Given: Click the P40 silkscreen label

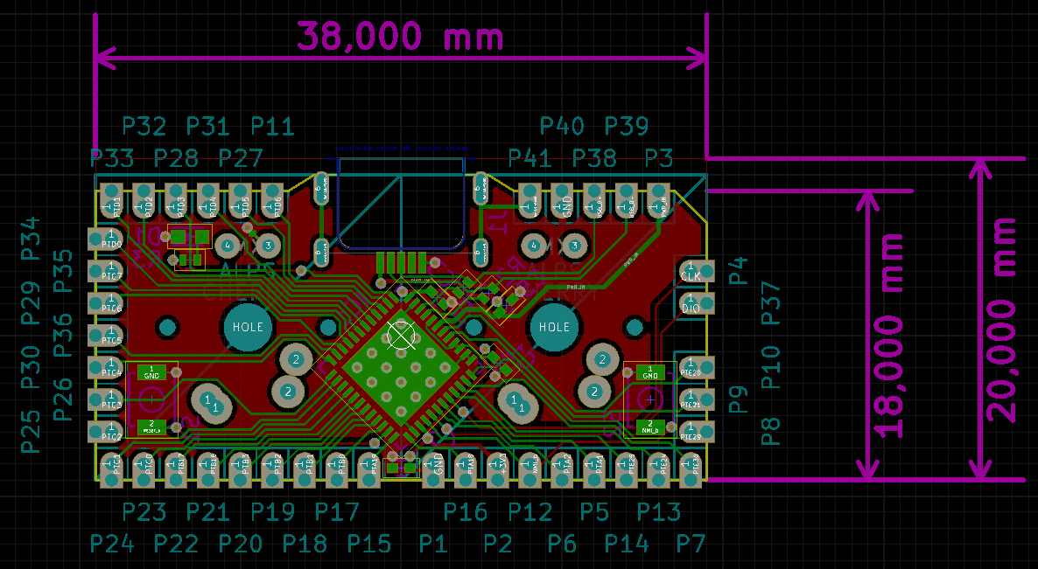Looking at the screenshot, I should 562,127.
